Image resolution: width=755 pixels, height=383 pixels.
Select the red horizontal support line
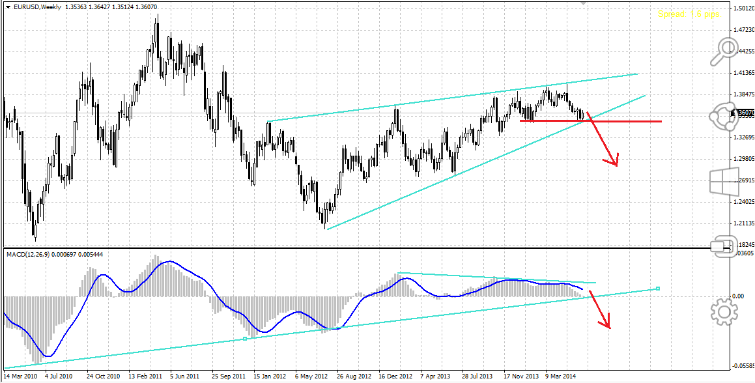[x=625, y=121]
